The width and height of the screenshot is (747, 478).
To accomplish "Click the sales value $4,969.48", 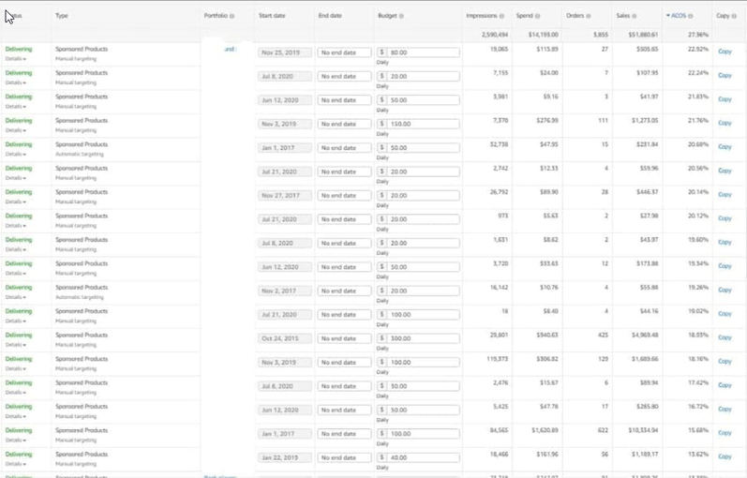I will tap(645, 335).
